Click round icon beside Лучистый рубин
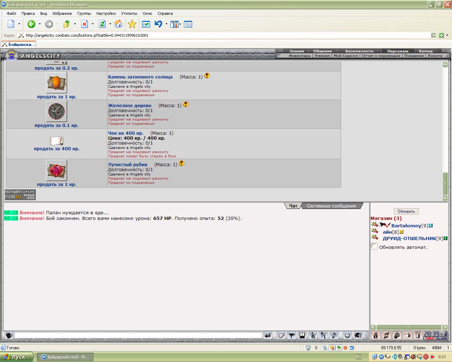 tap(182, 163)
